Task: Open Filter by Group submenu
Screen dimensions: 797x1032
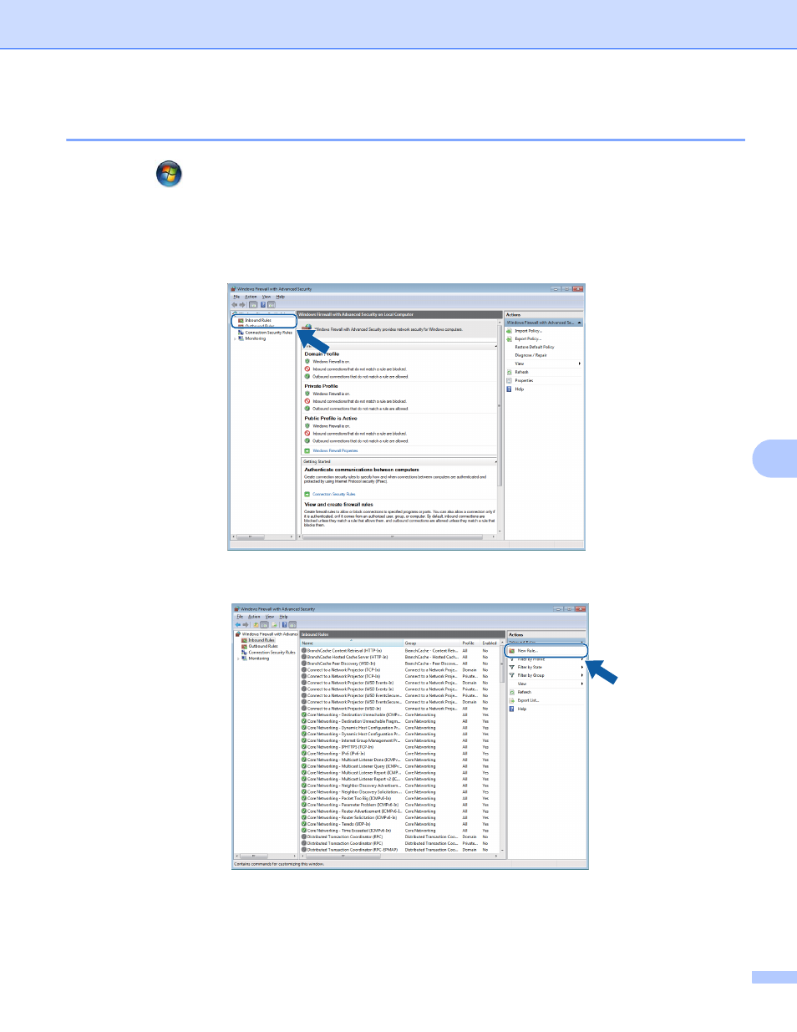Action: [546, 675]
